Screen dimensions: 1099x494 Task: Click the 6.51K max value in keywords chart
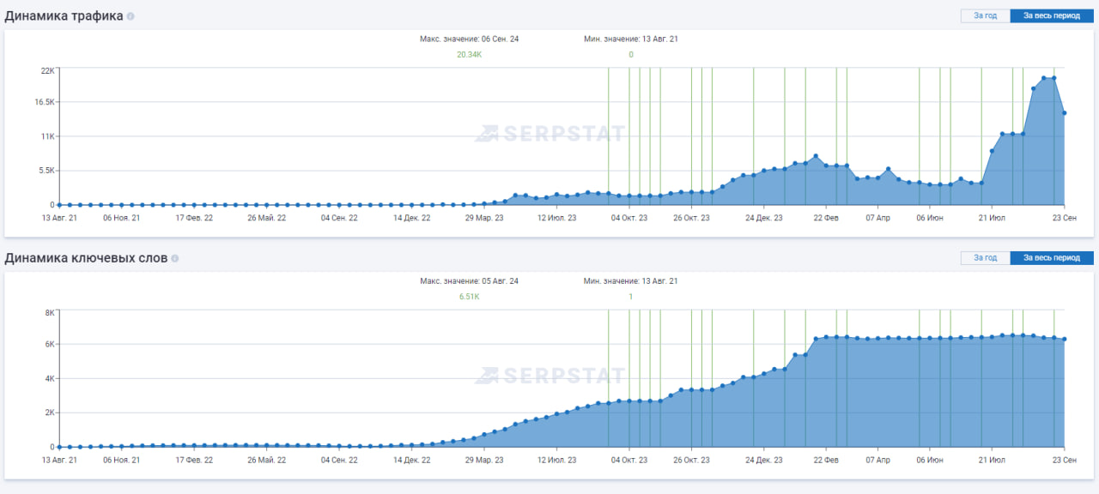[x=469, y=297]
